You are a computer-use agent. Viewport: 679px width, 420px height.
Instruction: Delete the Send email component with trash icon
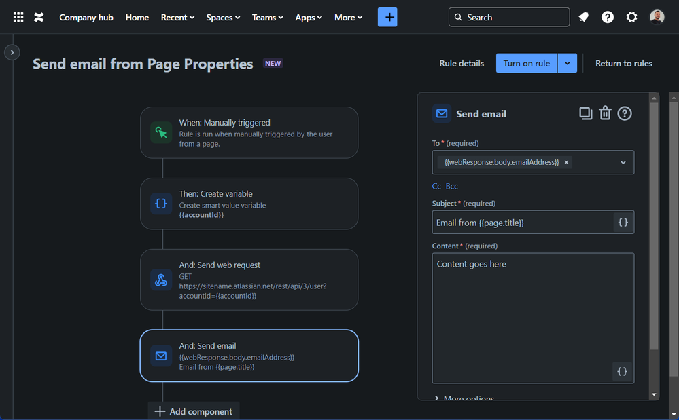605,113
